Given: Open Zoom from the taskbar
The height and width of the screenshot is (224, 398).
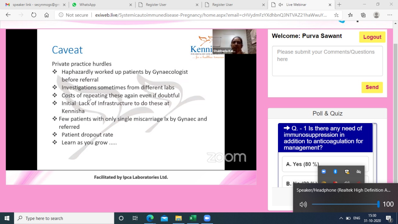Looking at the screenshot, I should pyautogui.click(x=207, y=218).
